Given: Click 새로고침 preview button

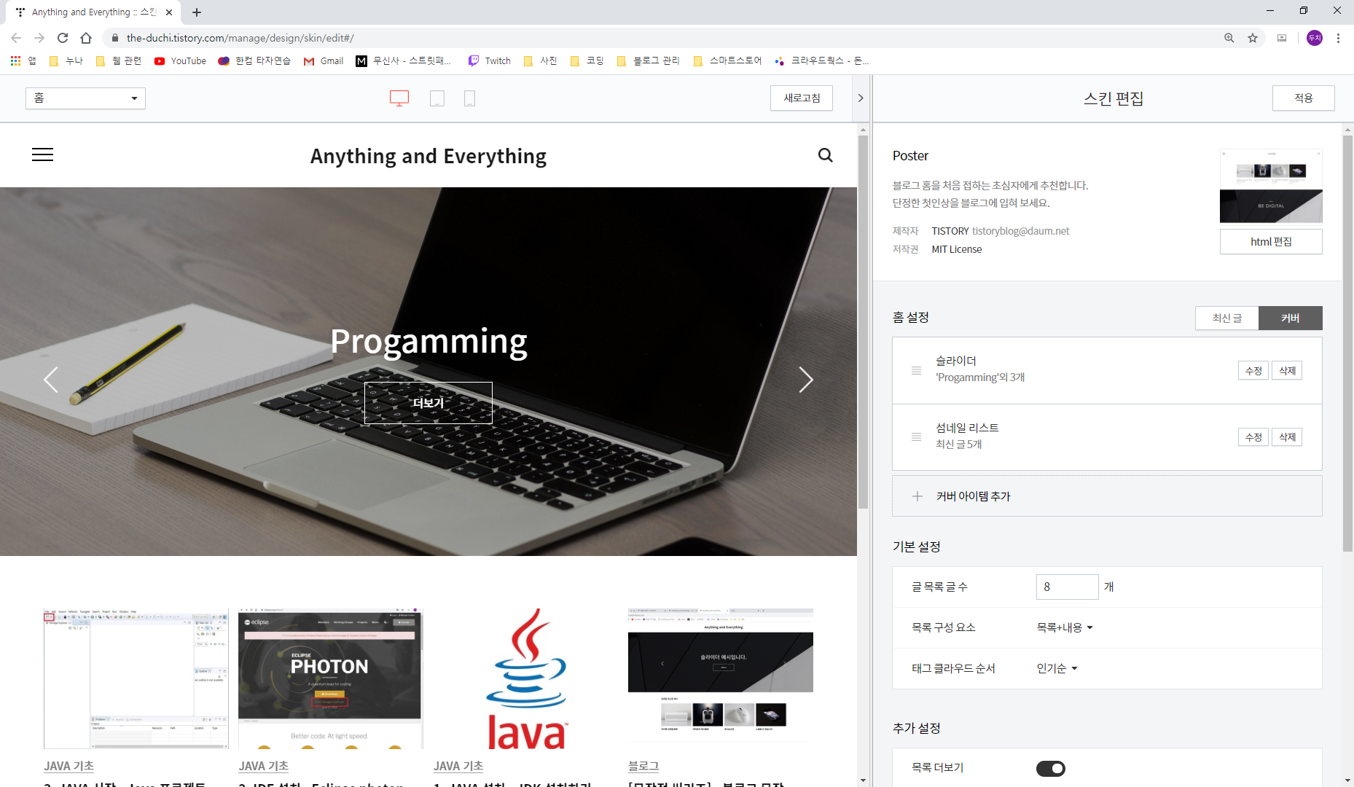Looking at the screenshot, I should [802, 98].
